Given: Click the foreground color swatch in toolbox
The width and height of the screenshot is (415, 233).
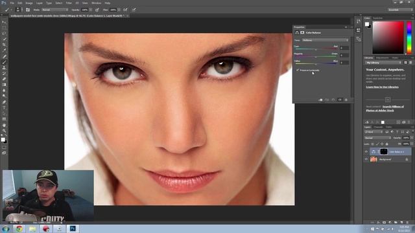Looking at the screenshot, I should (x=3, y=140).
